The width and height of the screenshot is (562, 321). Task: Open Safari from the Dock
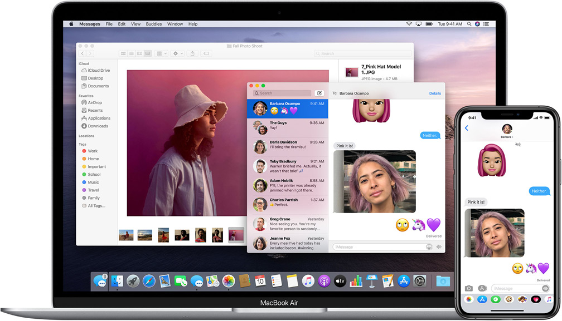point(149,281)
